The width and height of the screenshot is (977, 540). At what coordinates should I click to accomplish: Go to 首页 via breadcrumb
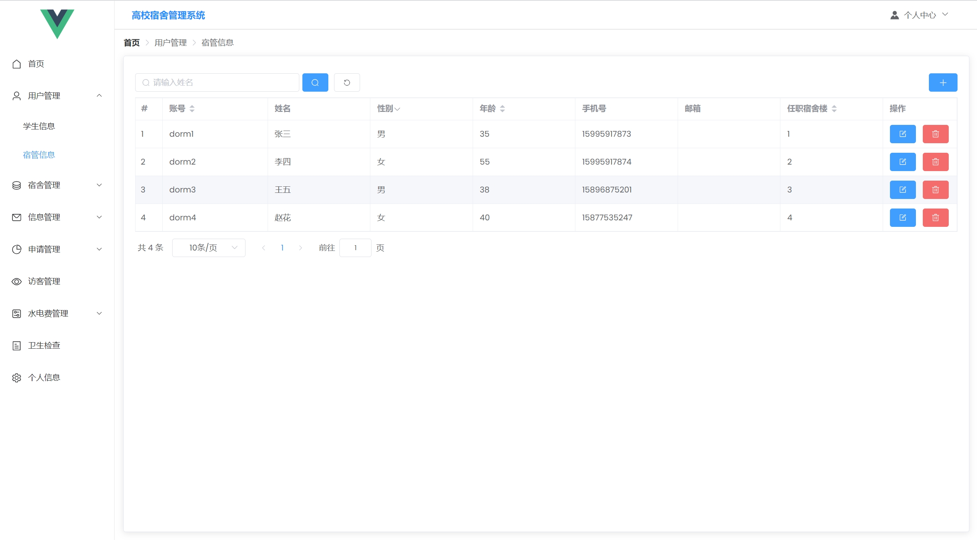132,43
